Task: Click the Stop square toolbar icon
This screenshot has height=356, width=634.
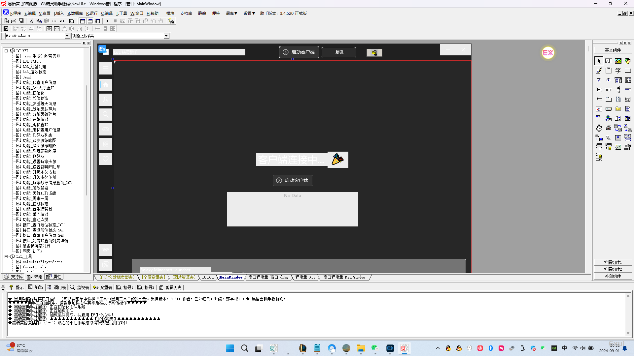Action: click(x=115, y=21)
